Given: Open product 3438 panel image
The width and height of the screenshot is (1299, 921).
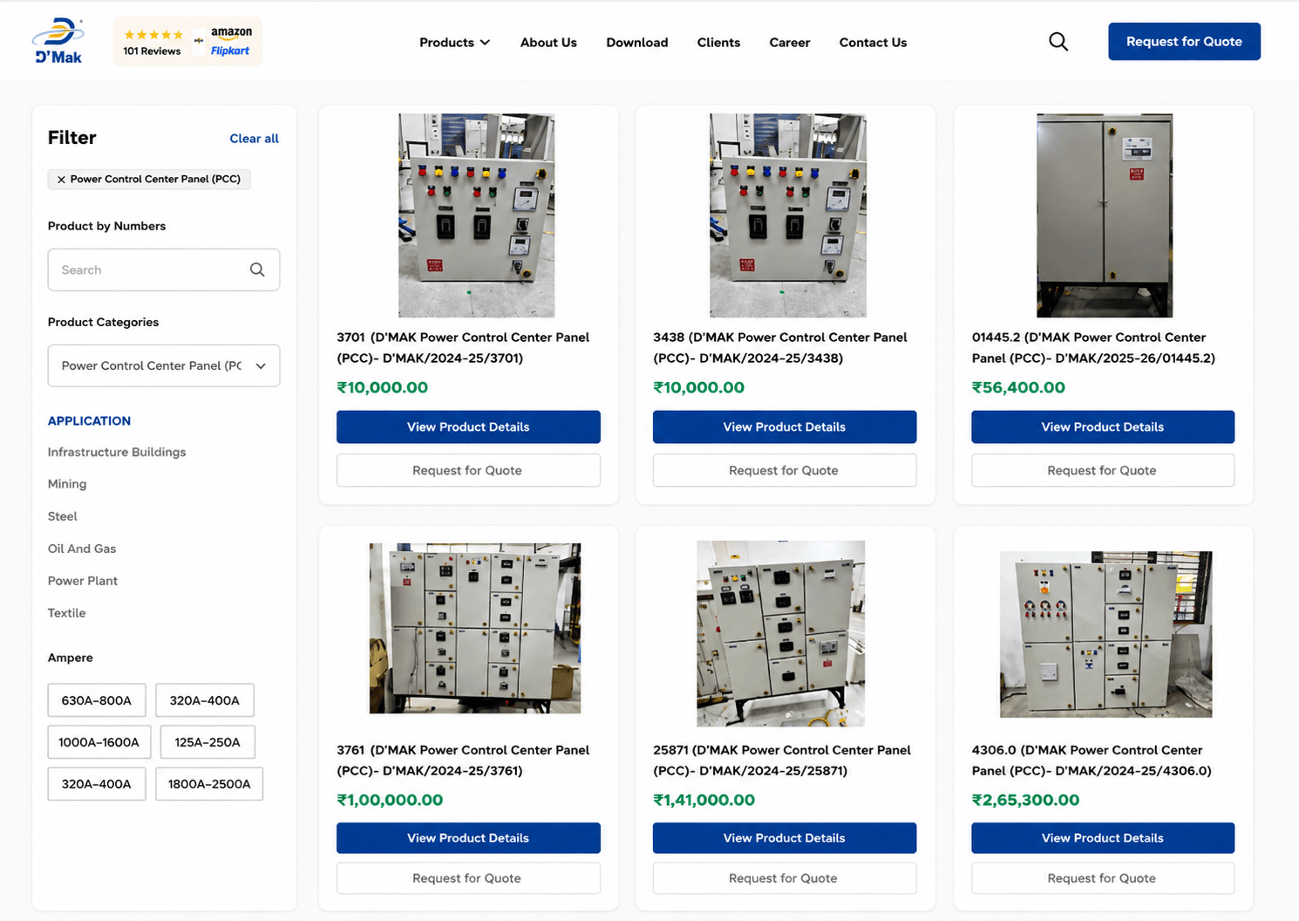Looking at the screenshot, I should [788, 215].
